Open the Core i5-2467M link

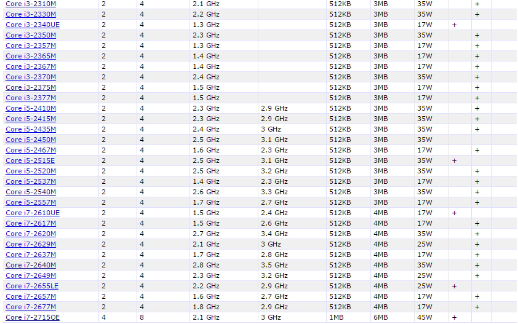point(31,150)
